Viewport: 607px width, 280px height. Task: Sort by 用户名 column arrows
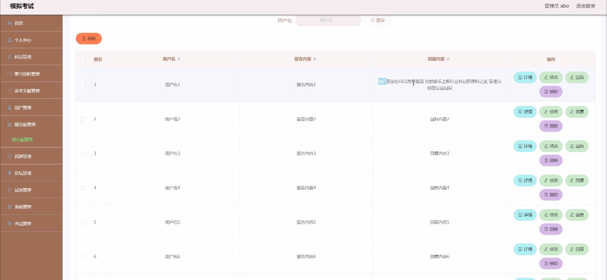point(179,59)
